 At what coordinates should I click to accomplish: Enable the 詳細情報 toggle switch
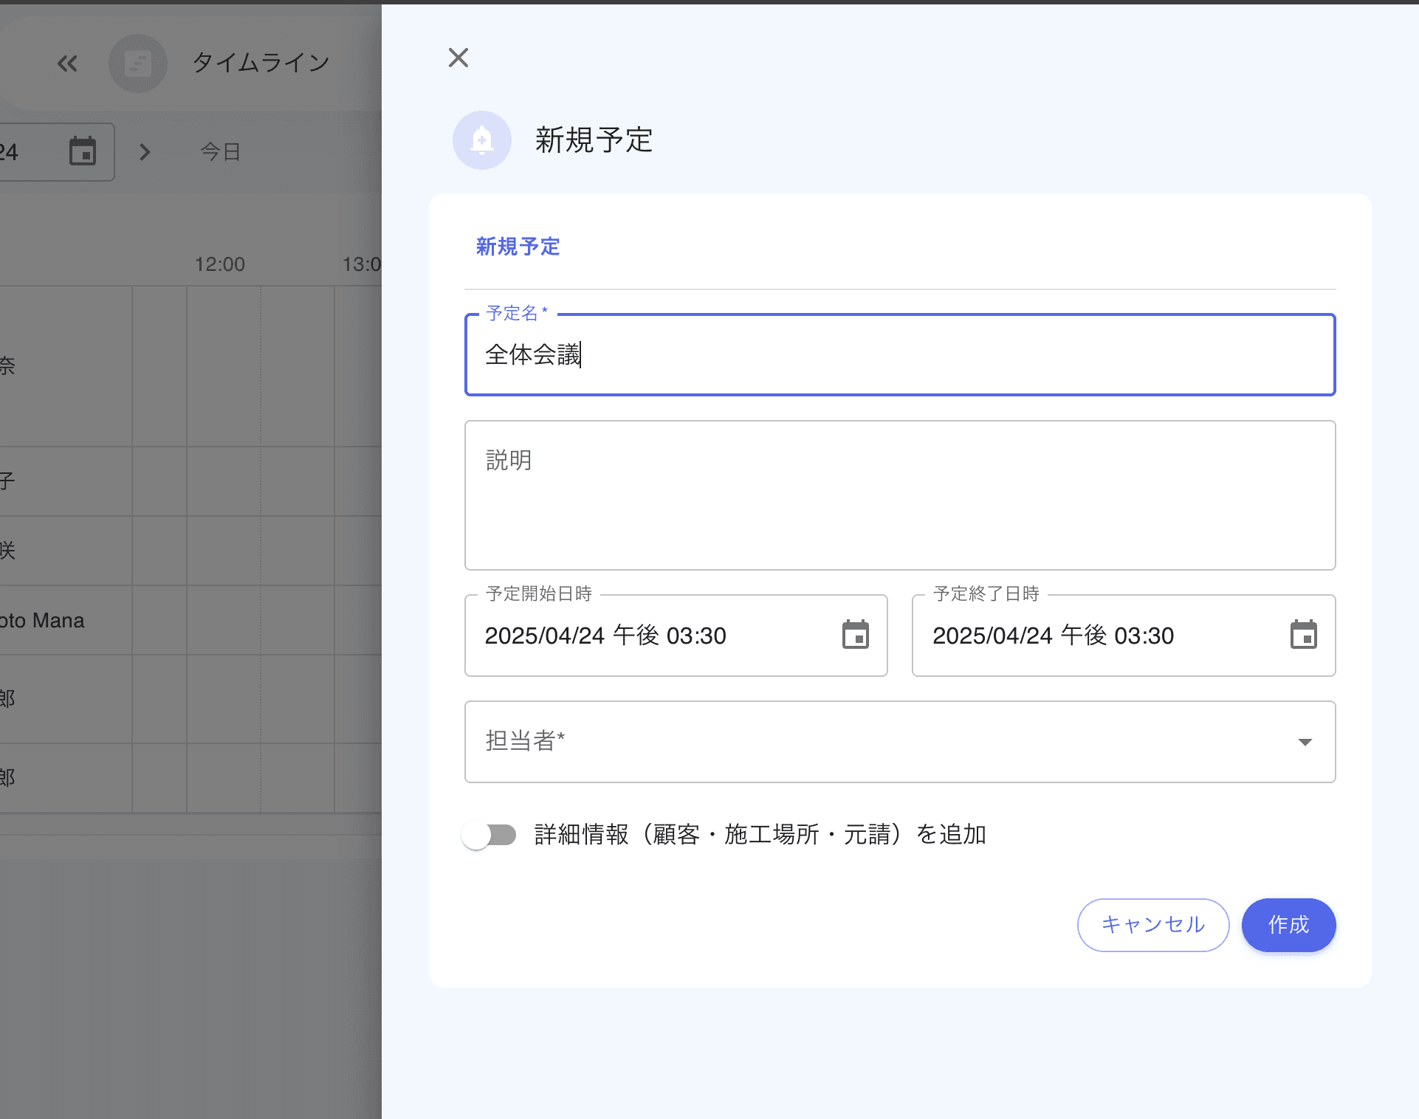coord(490,834)
